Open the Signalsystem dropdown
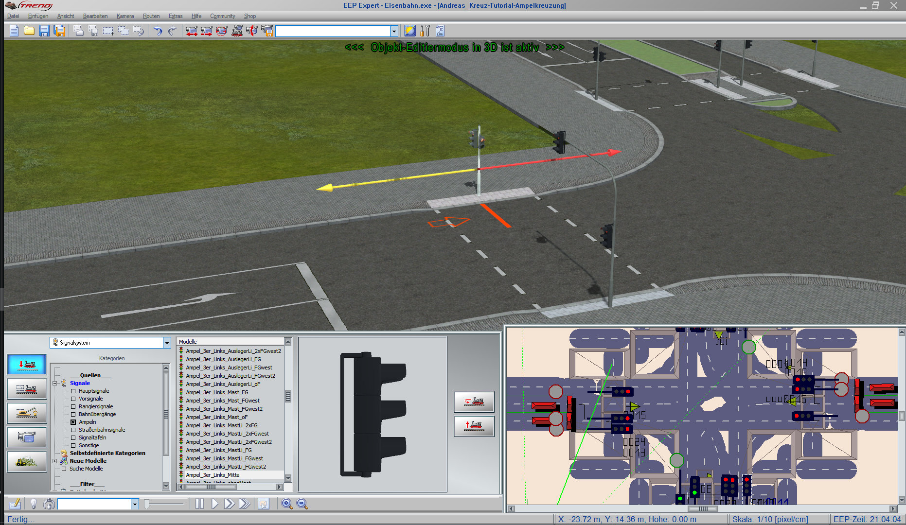 tap(167, 343)
